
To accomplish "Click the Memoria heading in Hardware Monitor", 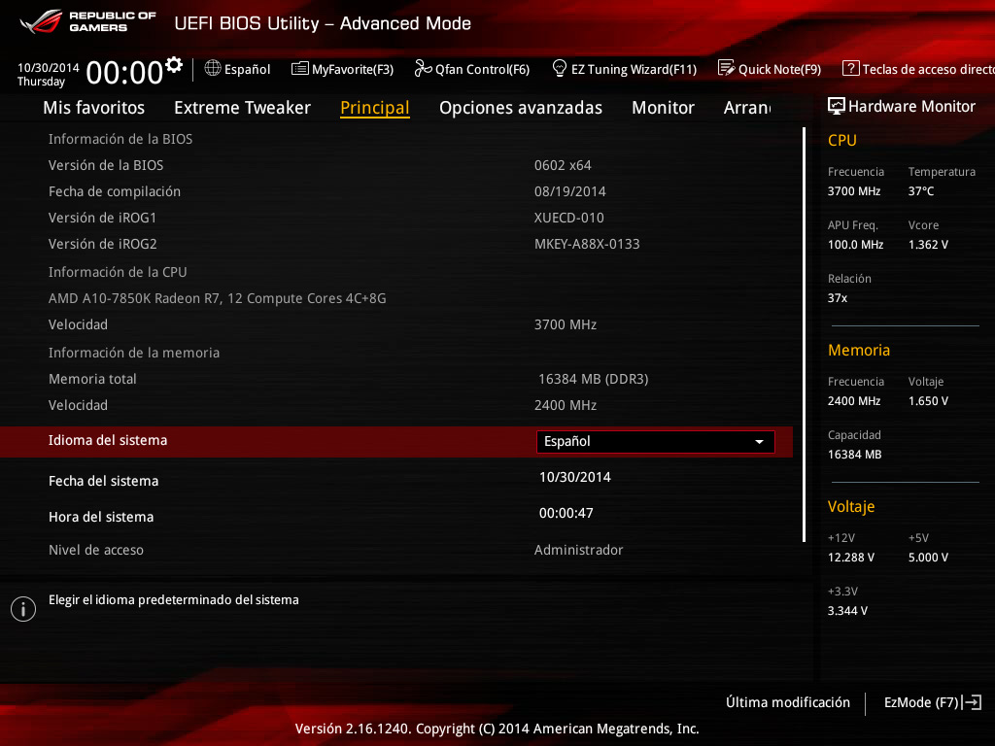I will coord(859,350).
